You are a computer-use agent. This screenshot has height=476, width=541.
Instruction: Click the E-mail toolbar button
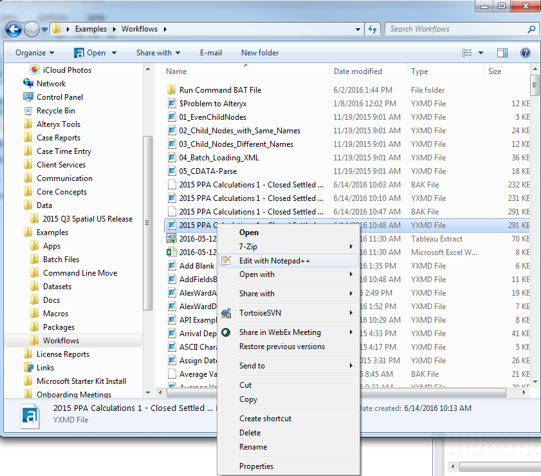click(211, 53)
